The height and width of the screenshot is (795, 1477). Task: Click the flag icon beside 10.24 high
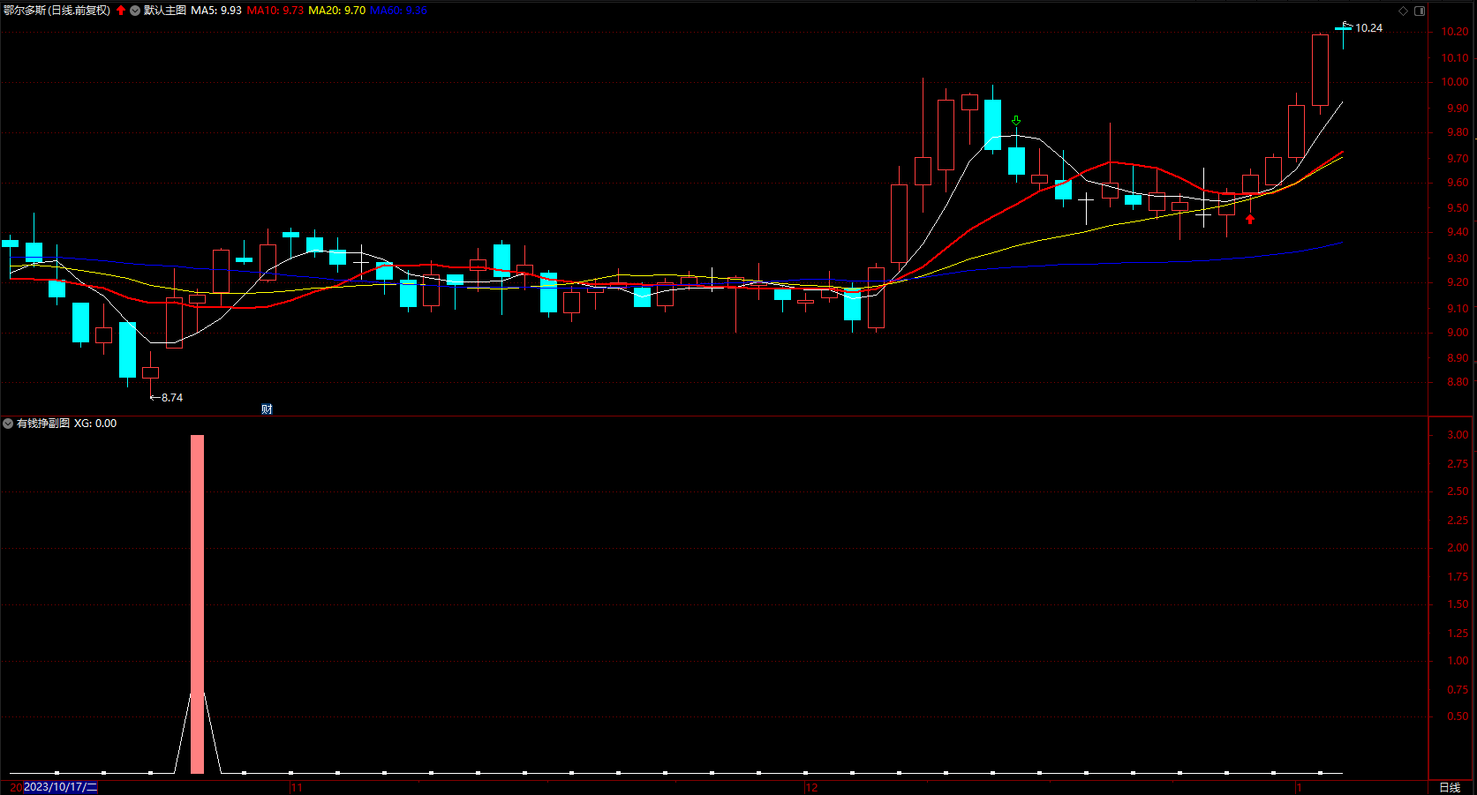coord(1346,25)
